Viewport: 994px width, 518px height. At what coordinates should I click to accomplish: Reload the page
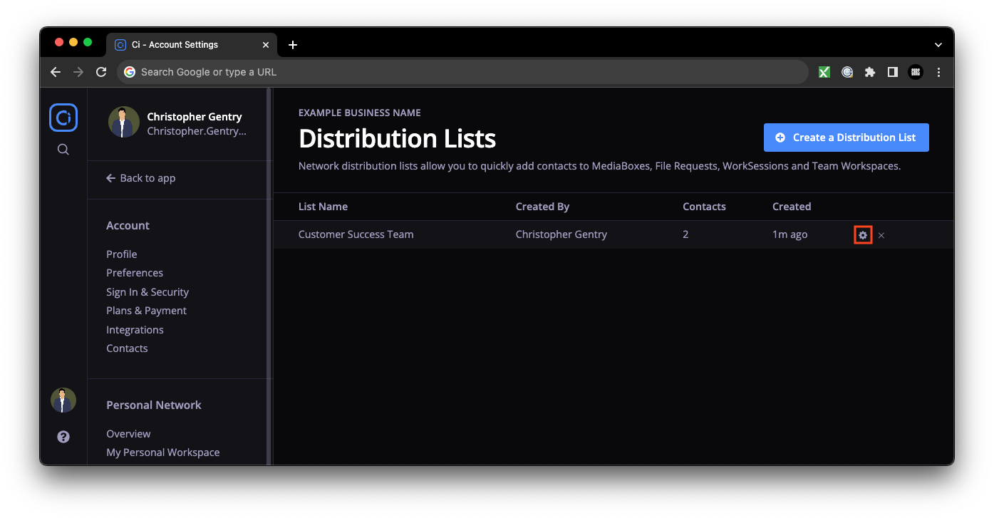(101, 72)
